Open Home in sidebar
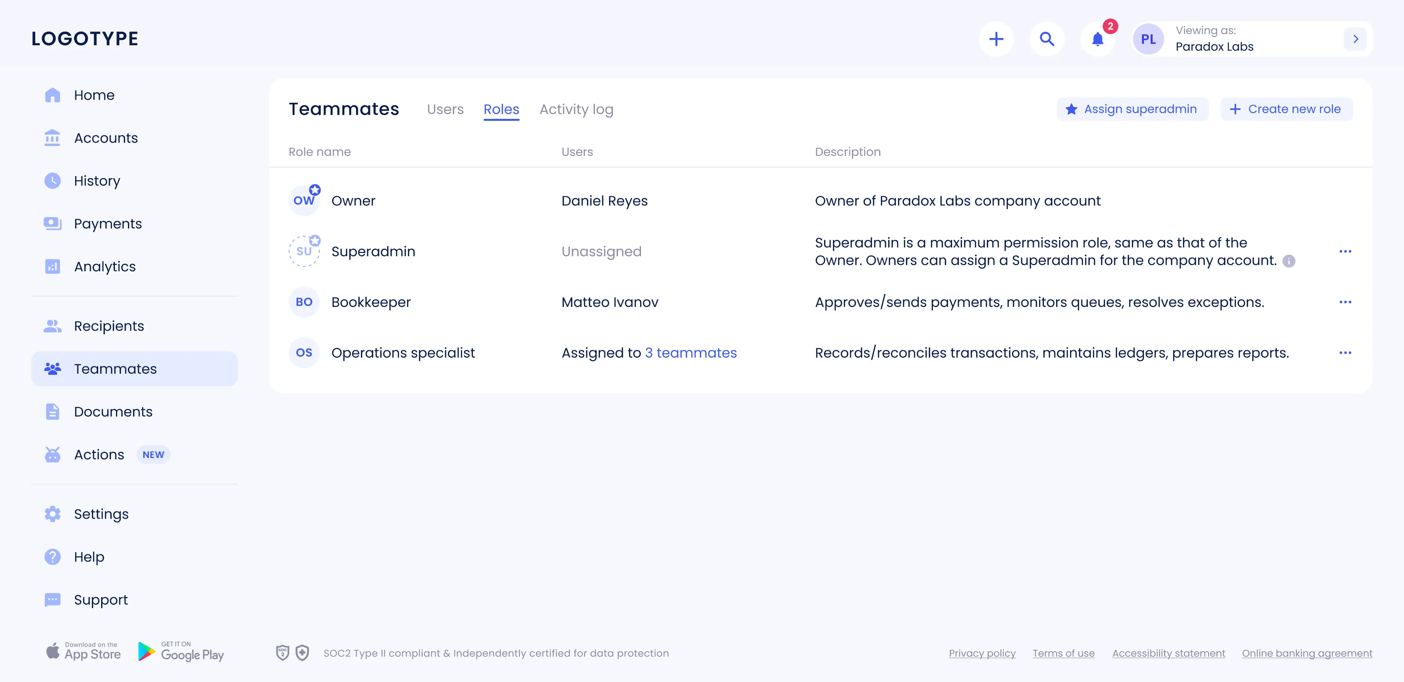 point(135,95)
